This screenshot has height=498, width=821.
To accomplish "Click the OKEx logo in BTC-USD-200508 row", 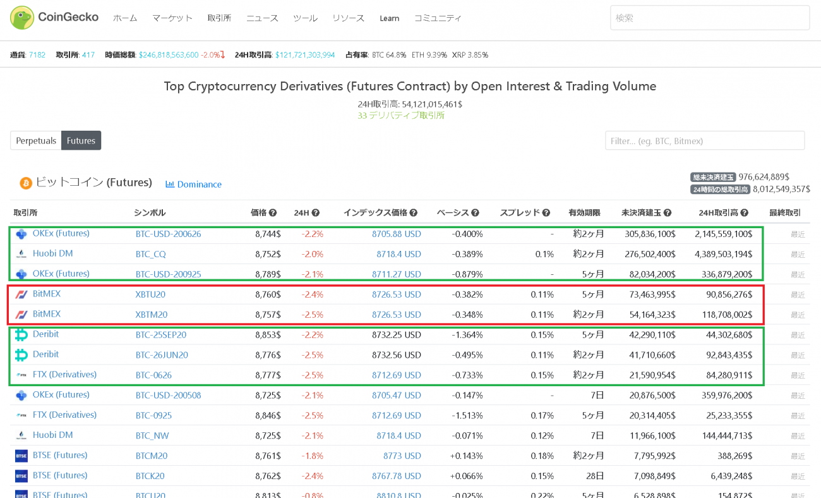I will [x=21, y=396].
